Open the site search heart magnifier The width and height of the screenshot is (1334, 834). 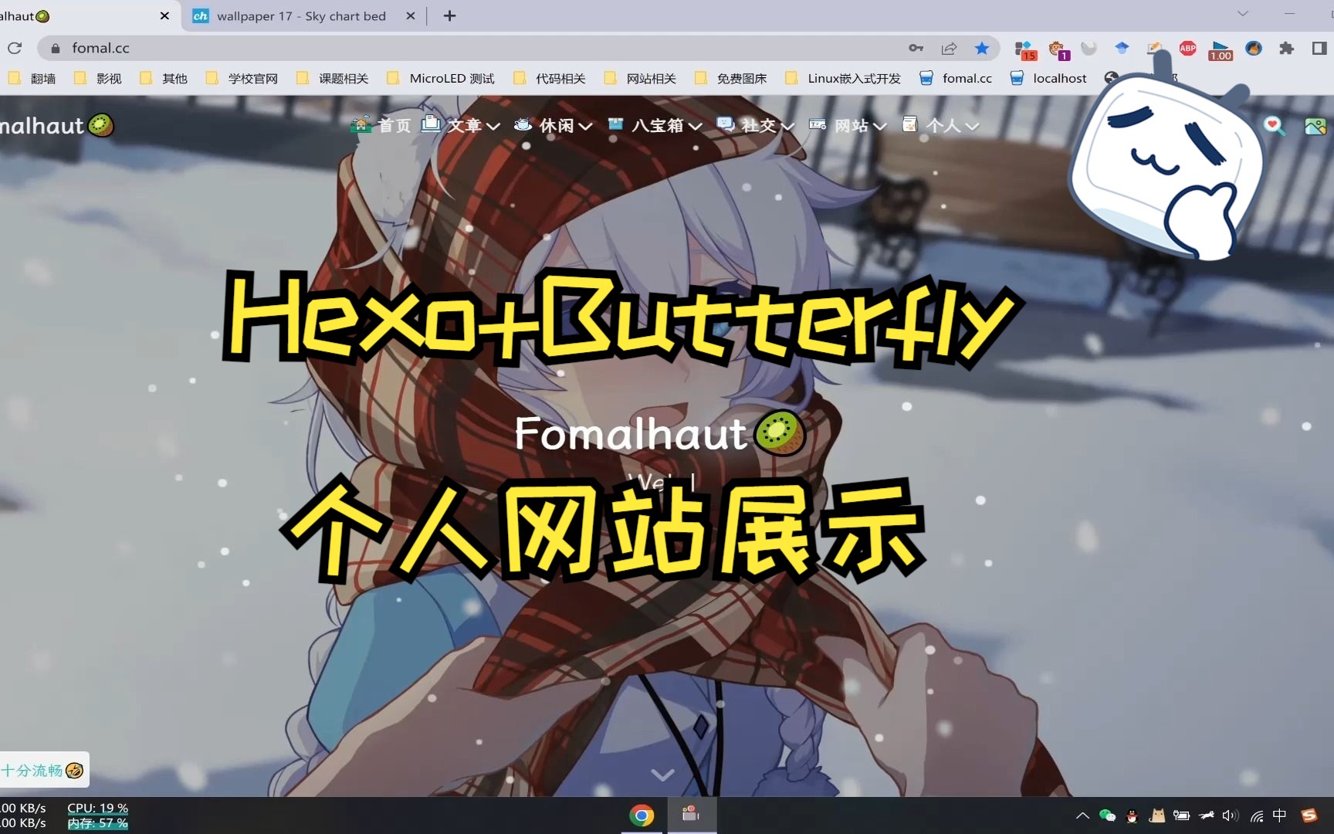[x=1274, y=125]
